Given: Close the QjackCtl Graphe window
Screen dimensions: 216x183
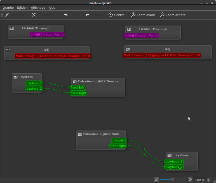Looking at the screenshot, I should coord(212,3).
